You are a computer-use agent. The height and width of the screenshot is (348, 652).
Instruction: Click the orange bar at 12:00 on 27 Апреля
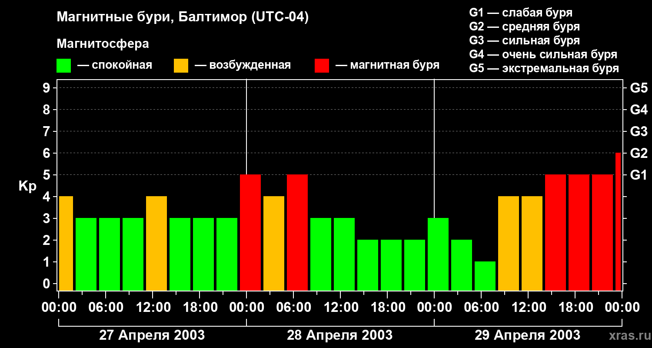pyautogui.click(x=156, y=244)
